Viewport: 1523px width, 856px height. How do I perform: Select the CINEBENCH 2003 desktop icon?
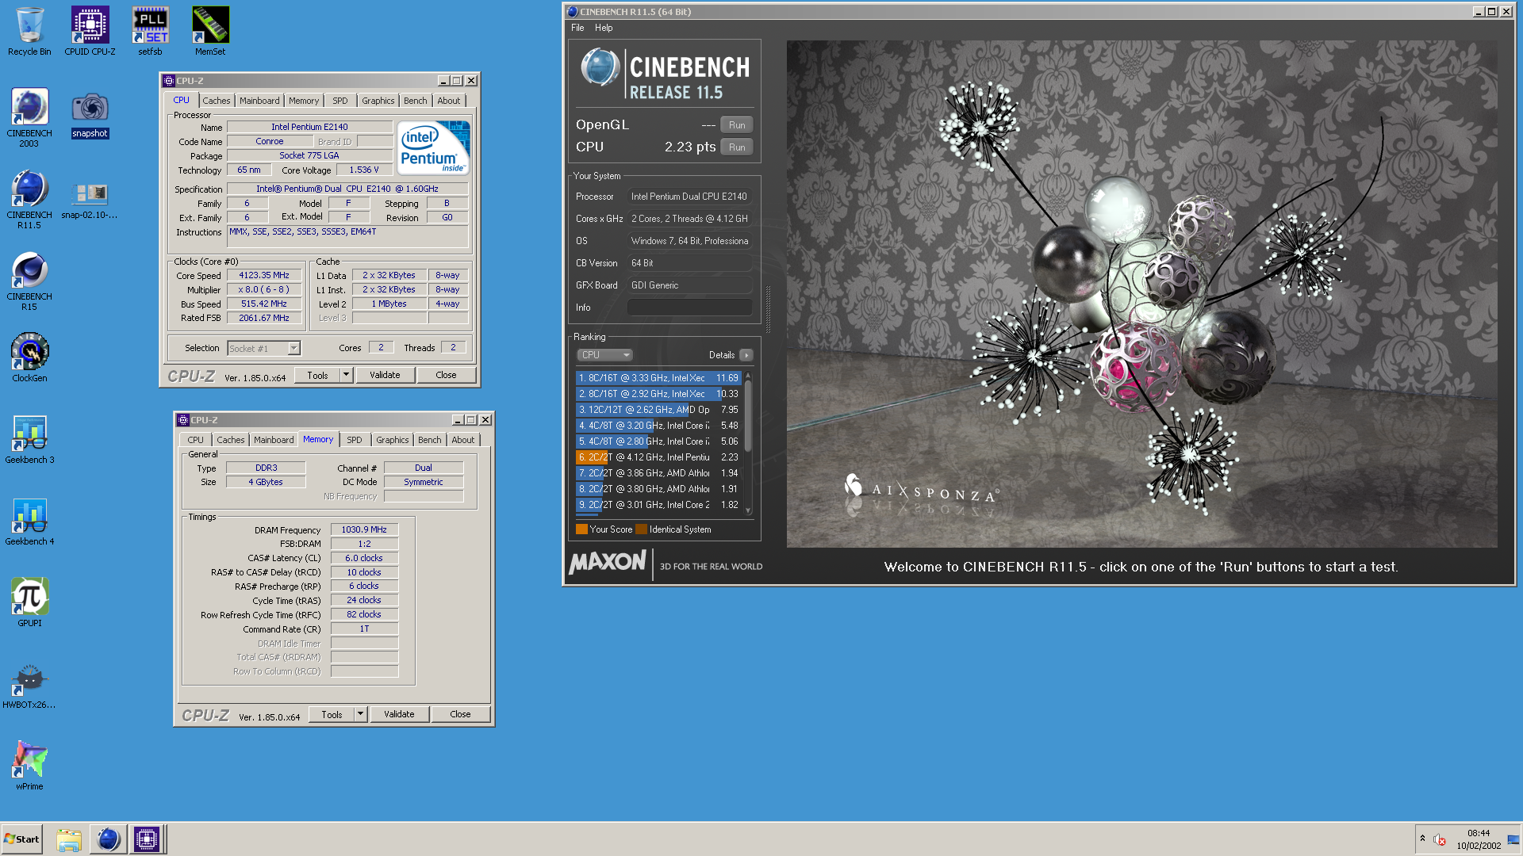tap(29, 117)
